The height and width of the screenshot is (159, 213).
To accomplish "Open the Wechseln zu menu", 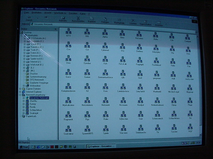I will point(60,13).
